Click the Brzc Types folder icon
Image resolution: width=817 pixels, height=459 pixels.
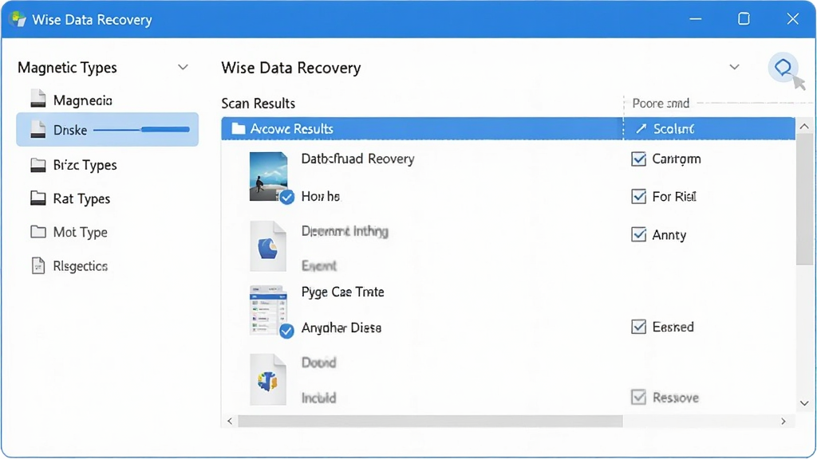38,166
